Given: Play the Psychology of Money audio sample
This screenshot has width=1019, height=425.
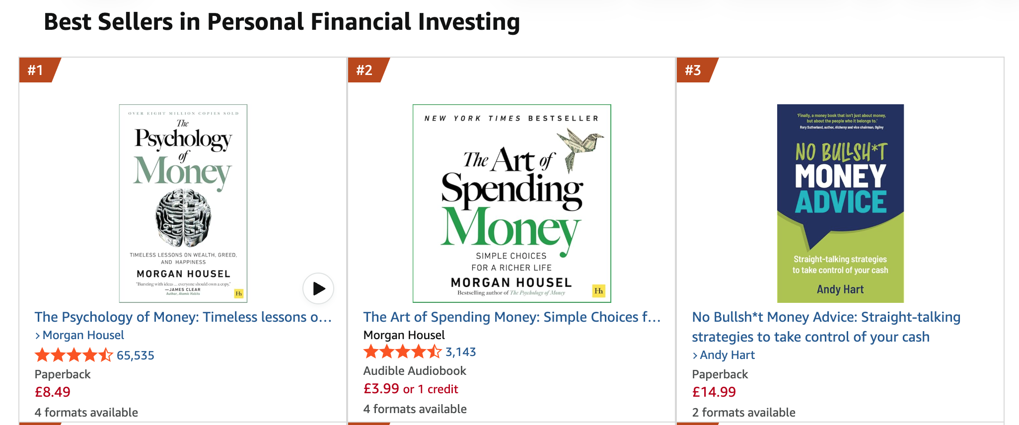Looking at the screenshot, I should click(318, 288).
